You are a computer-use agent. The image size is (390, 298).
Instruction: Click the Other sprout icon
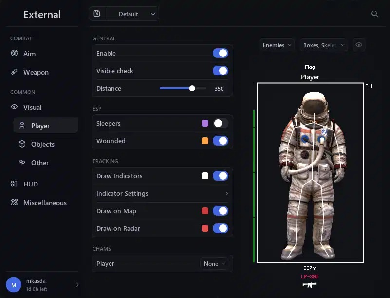point(22,163)
